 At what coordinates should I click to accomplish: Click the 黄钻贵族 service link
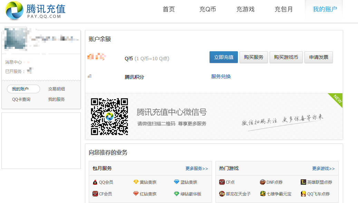pos(148,182)
